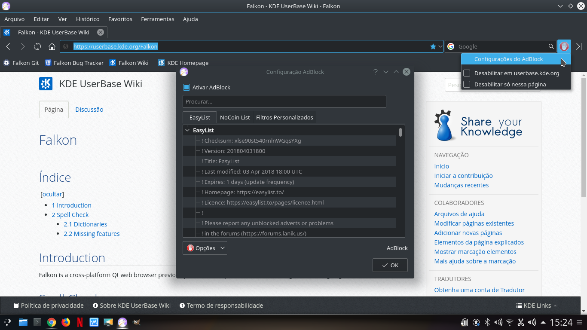The height and width of the screenshot is (330, 587).
Task: Show hidden system tray icons arrow
Action: pyautogui.click(x=543, y=322)
